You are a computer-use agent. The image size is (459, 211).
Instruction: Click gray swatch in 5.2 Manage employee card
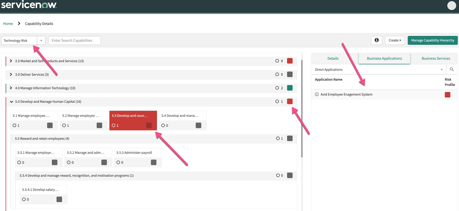tap(99, 125)
